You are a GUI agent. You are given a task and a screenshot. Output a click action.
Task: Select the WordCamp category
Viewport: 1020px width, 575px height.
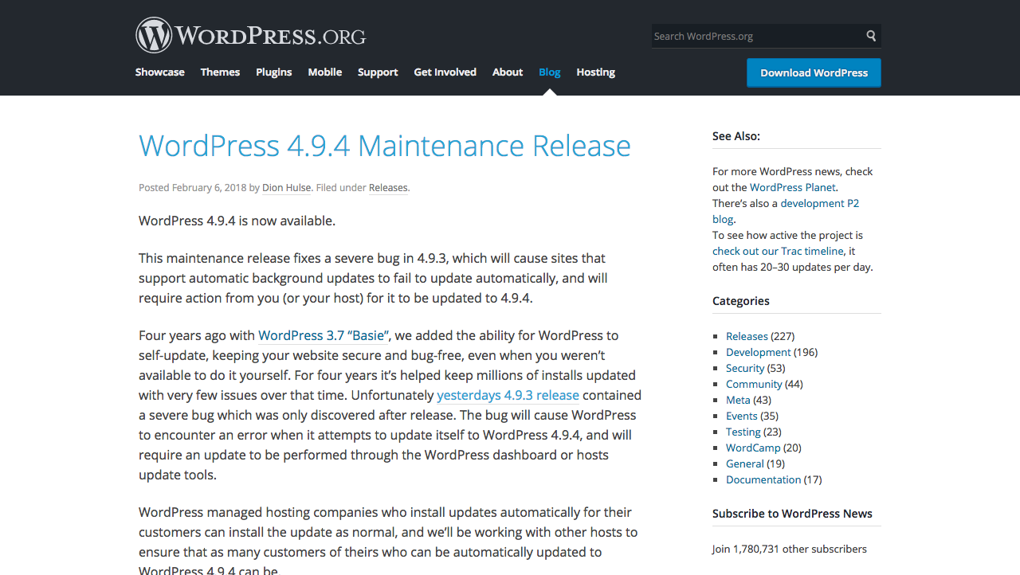click(753, 448)
